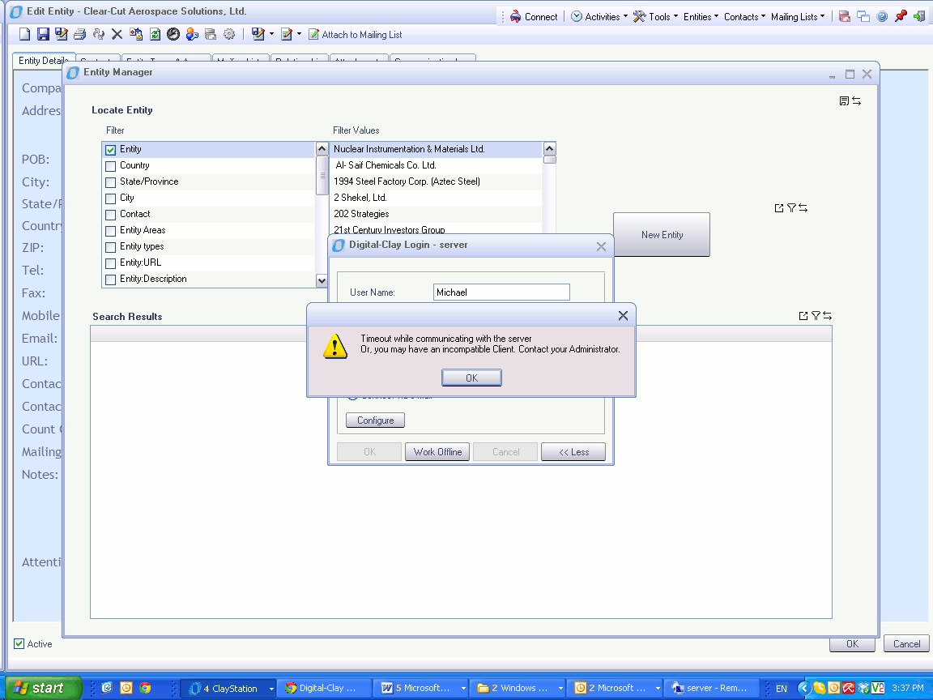Click the Filter Values list scroll-up arrow
This screenshot has width=933, height=700.
point(550,148)
